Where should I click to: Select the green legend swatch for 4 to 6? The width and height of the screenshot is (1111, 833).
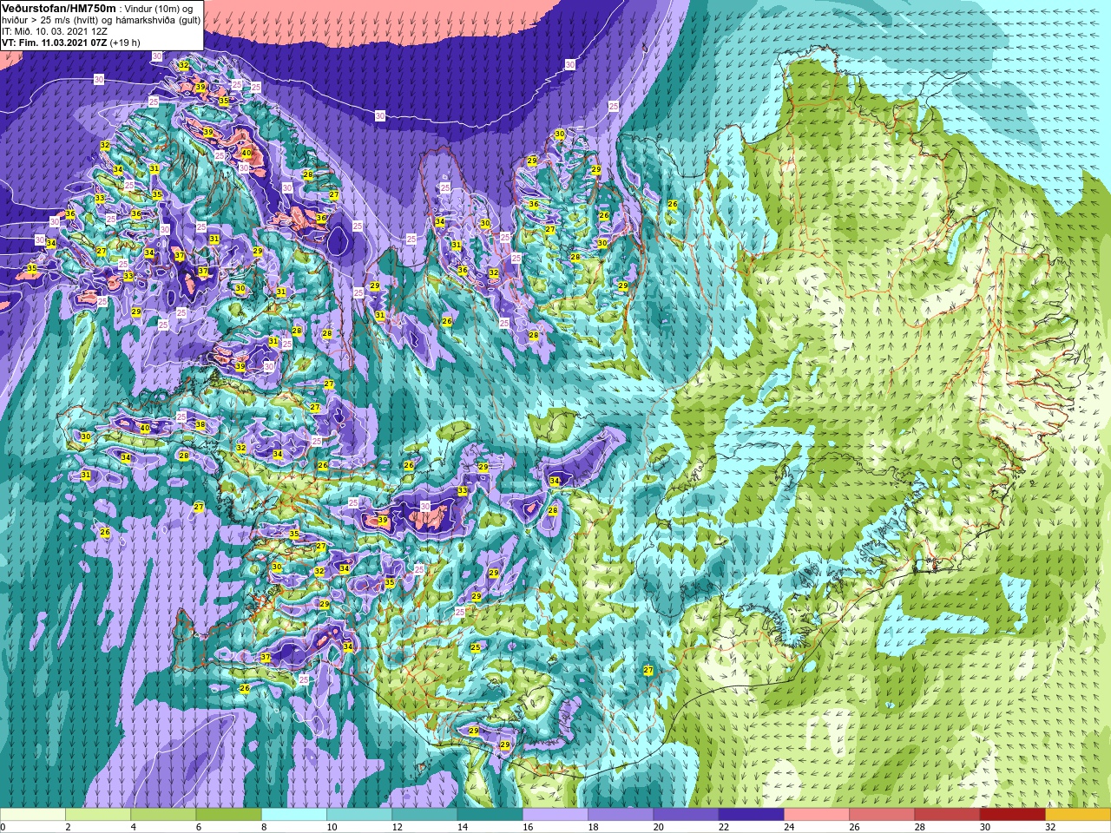(x=163, y=815)
